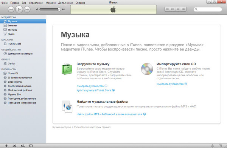Select Телешоу in the sidebar
227x148 pixels.
(23, 29)
